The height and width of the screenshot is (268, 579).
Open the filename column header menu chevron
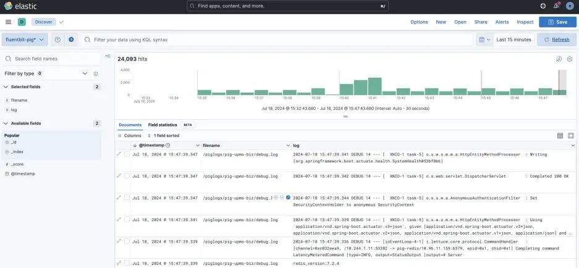pyautogui.click(x=288, y=146)
